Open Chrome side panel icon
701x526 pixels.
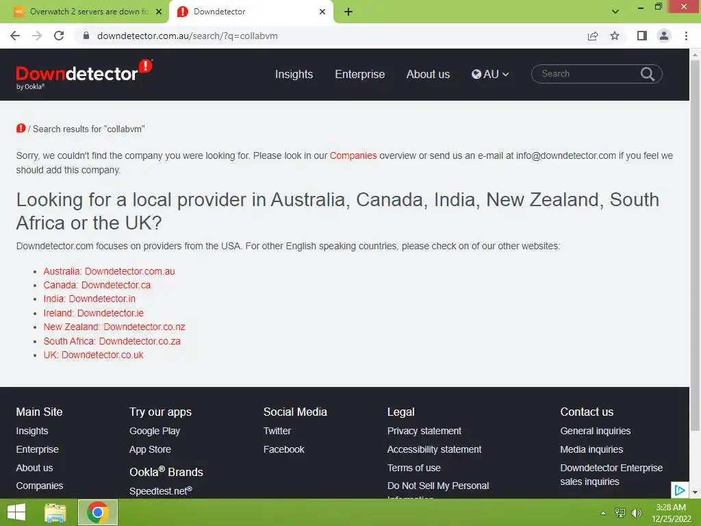pos(642,36)
